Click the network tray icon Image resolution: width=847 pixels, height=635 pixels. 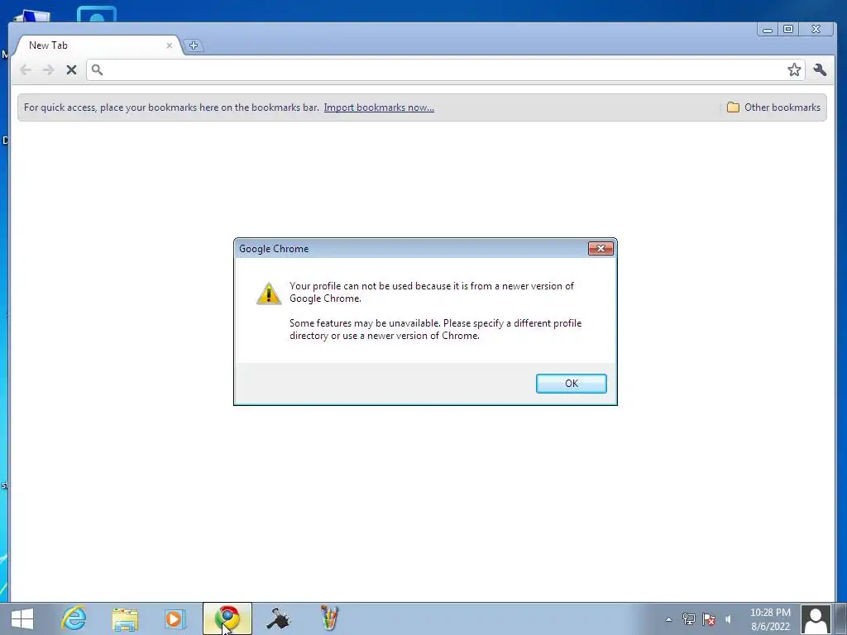tap(688, 618)
